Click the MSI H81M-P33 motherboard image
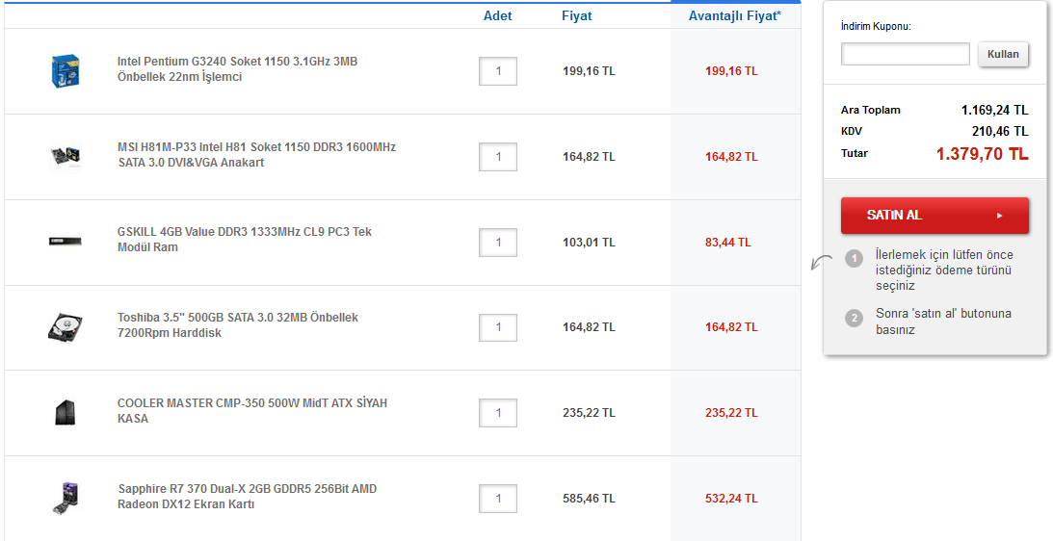 click(x=64, y=156)
